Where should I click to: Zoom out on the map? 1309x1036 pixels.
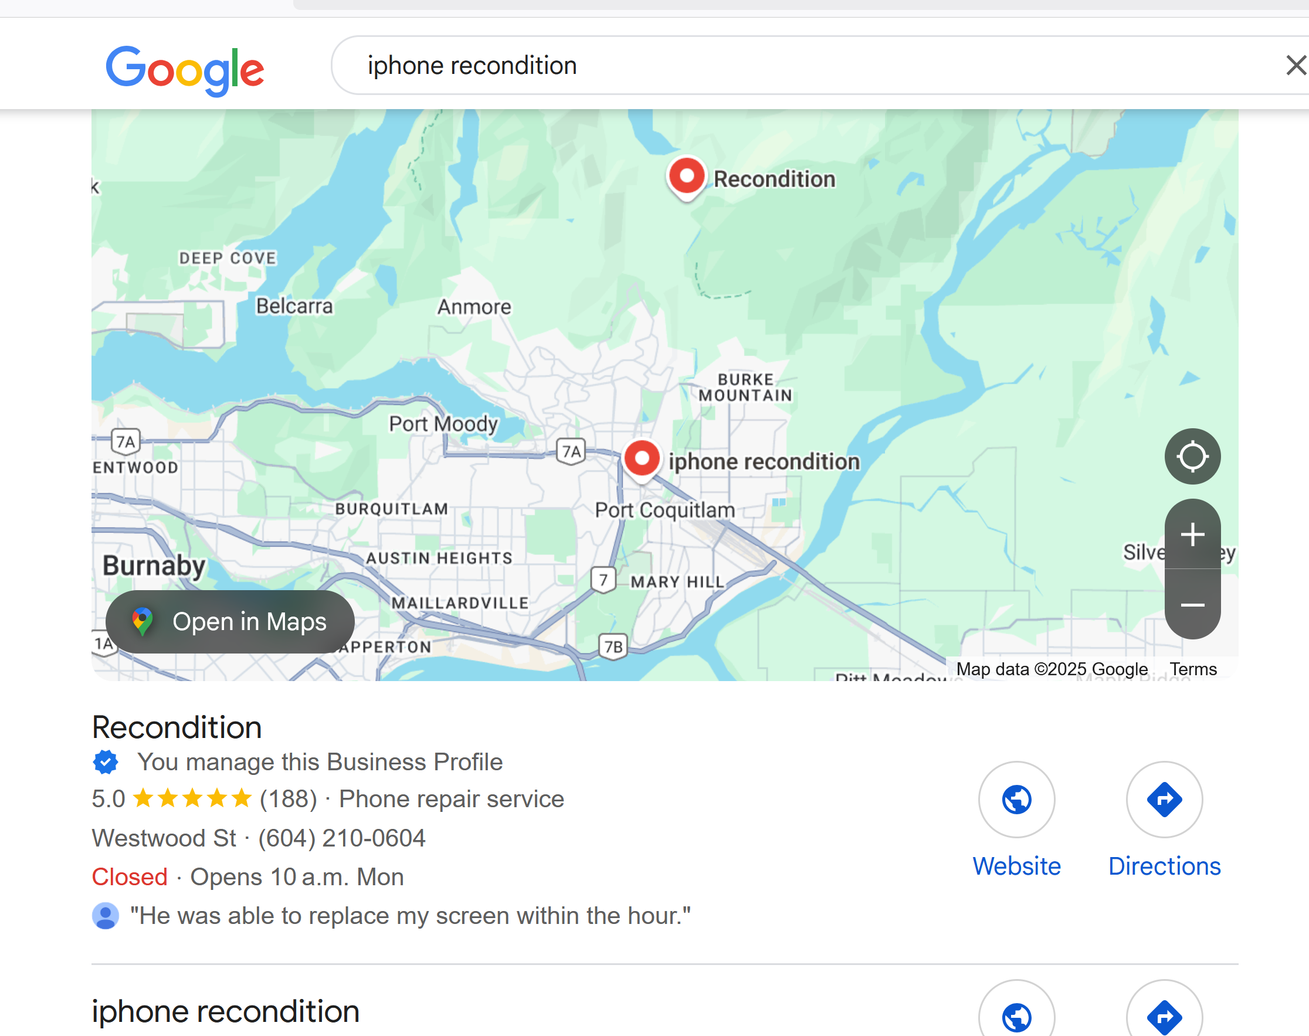[1192, 604]
